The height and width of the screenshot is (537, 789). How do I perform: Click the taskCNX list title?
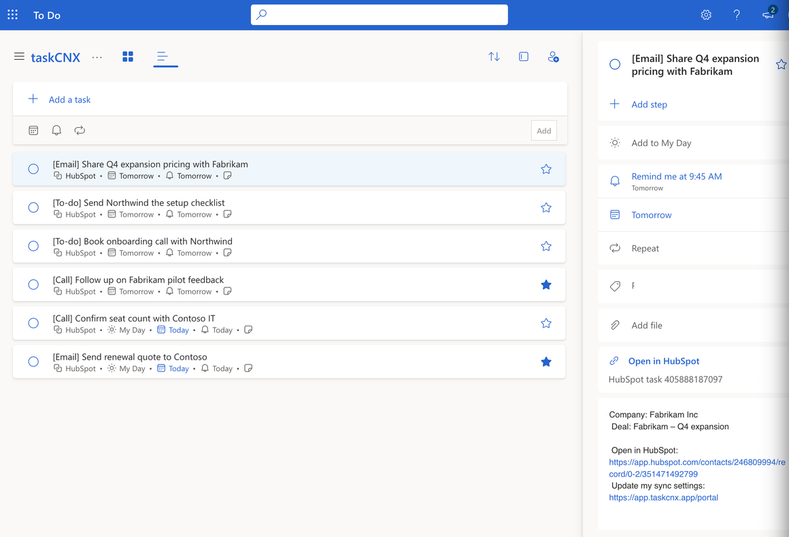click(x=55, y=57)
